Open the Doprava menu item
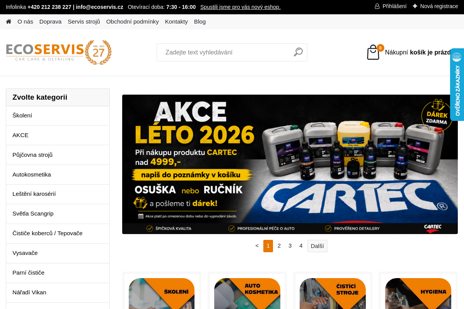464x309 pixels. click(50, 22)
